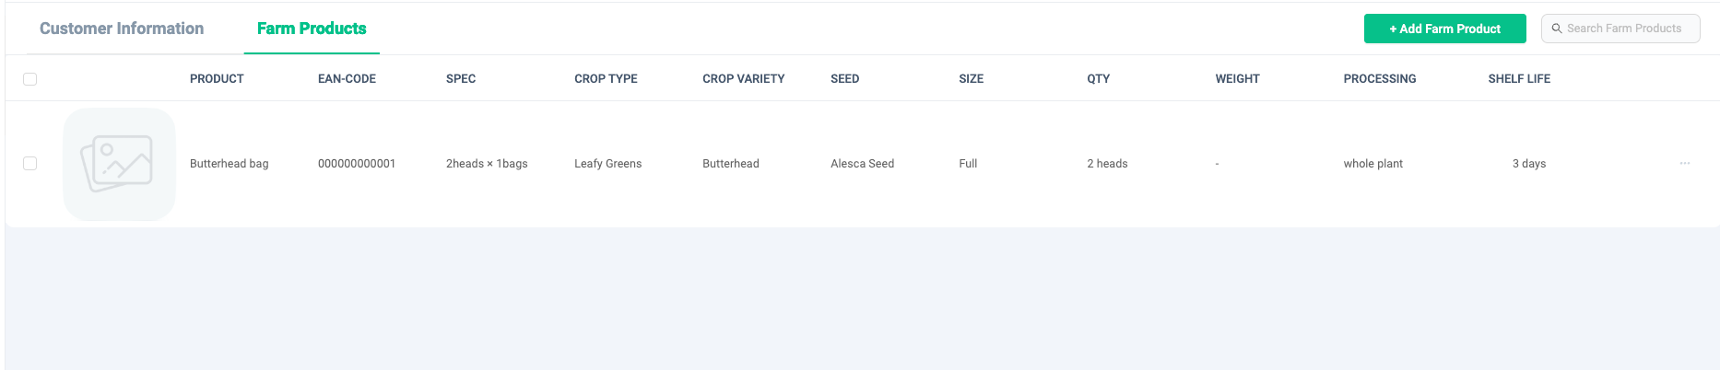1720x370 pixels.
Task: Click the EAN code 000000000001 cell
Action: tap(357, 164)
